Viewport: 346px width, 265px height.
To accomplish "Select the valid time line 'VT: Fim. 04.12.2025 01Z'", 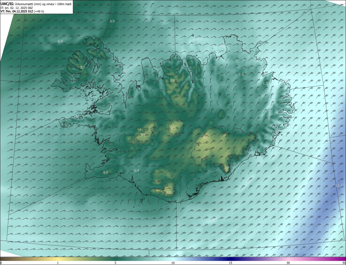I will pyautogui.click(x=17, y=11).
